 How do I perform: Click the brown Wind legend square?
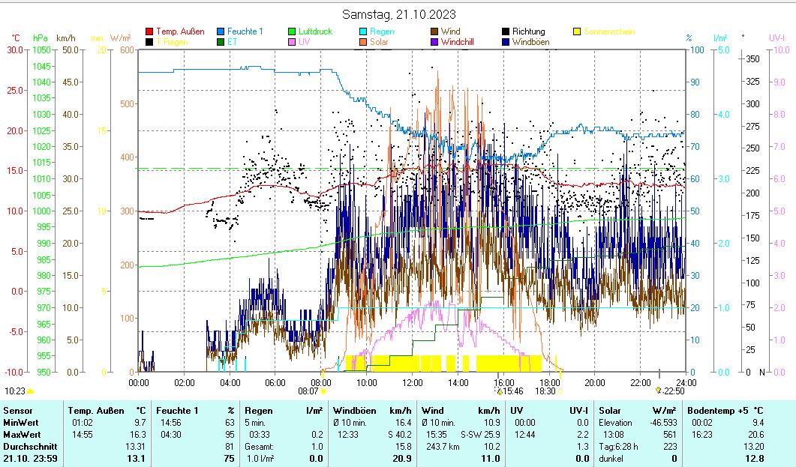coord(435,31)
